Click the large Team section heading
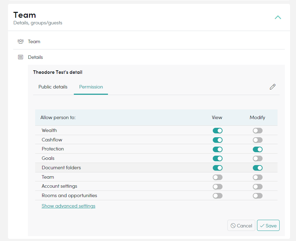Image resolution: width=296 pixels, height=241 pixels. [24, 15]
